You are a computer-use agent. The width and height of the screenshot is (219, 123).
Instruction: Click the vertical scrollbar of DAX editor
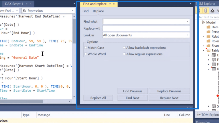point(74,31)
